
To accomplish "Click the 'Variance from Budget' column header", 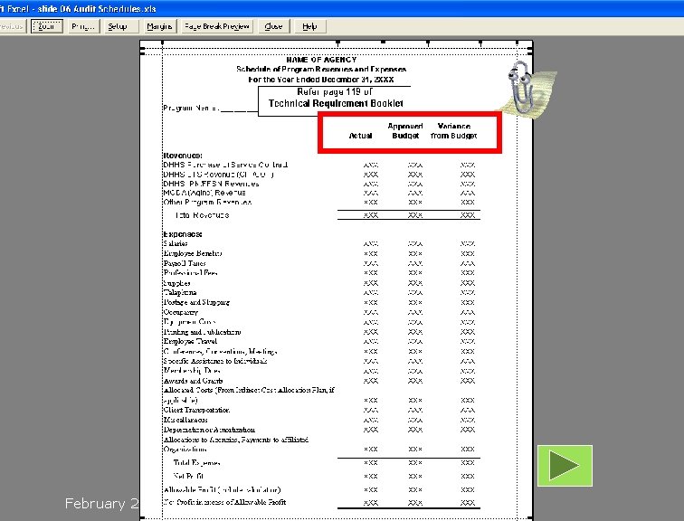I will 453,131.
